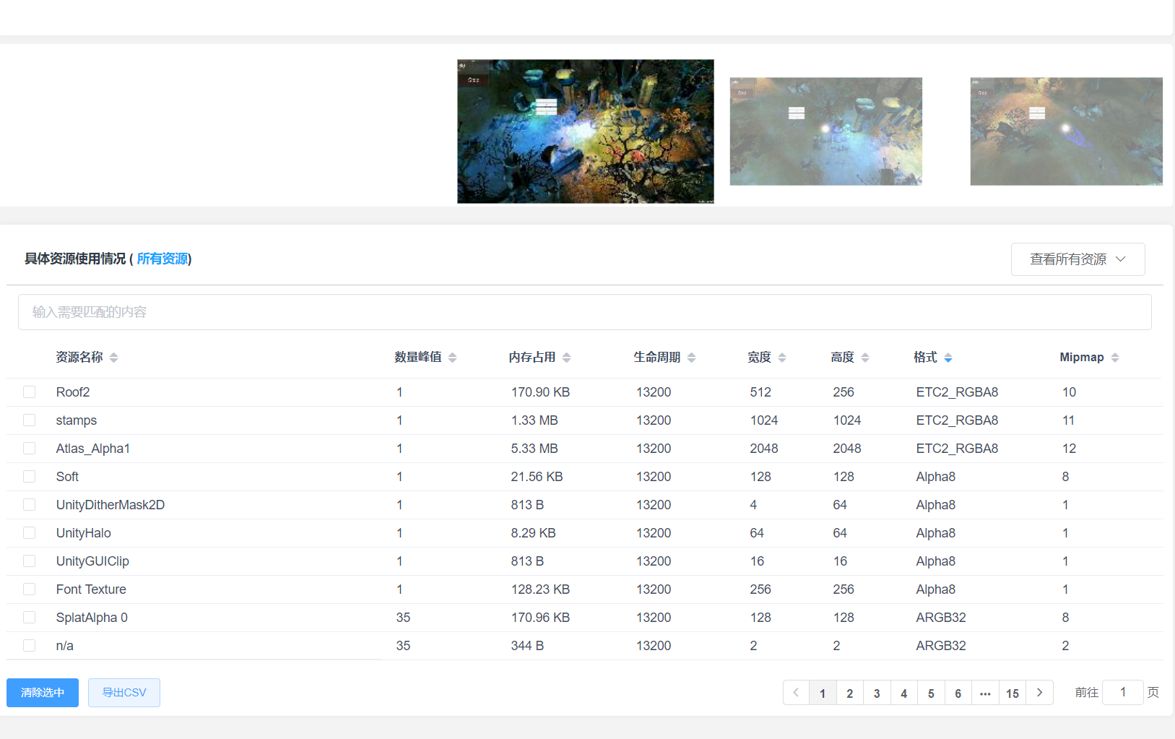This screenshot has width=1175, height=739.
Task: Jump to page 4
Action: 904,693
